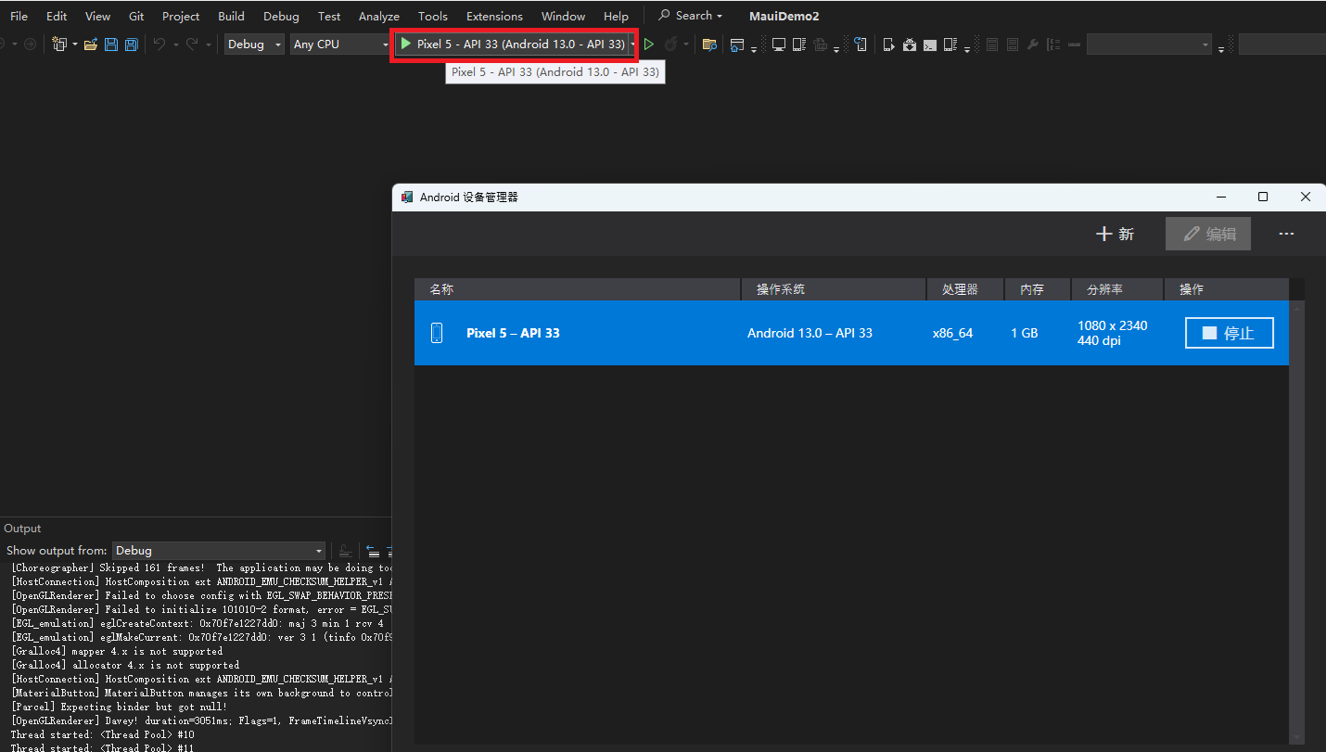Click the Output panel title
The image size is (1326, 752).
tap(22, 529)
